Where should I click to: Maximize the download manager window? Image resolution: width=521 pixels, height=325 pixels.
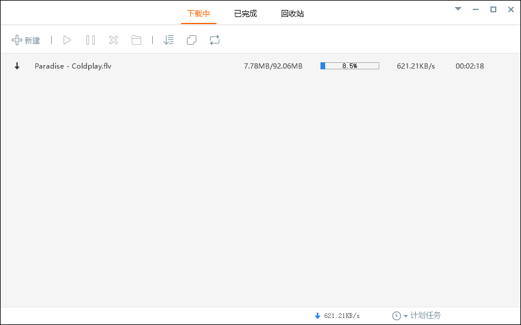(x=493, y=9)
